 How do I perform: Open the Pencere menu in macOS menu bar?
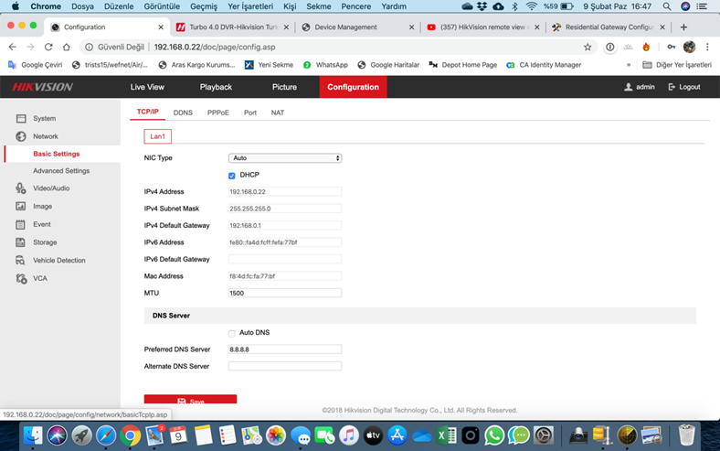pyautogui.click(x=355, y=6)
